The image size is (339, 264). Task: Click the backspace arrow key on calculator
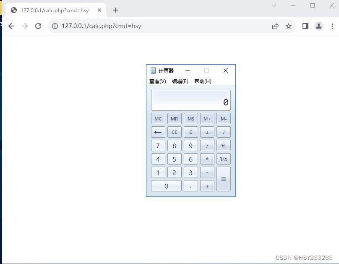158,132
